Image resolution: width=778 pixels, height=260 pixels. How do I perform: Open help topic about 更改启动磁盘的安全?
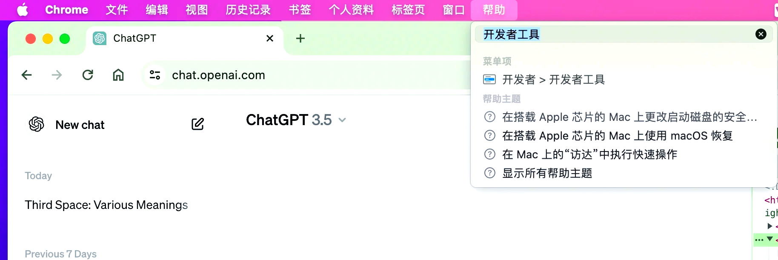[x=624, y=117]
